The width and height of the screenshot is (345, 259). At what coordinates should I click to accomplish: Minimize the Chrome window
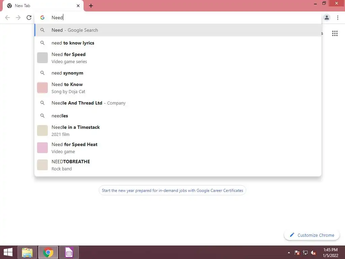315,3
